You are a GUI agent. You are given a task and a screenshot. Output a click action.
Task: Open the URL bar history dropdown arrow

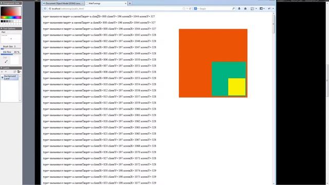pyautogui.click(x=187, y=9)
